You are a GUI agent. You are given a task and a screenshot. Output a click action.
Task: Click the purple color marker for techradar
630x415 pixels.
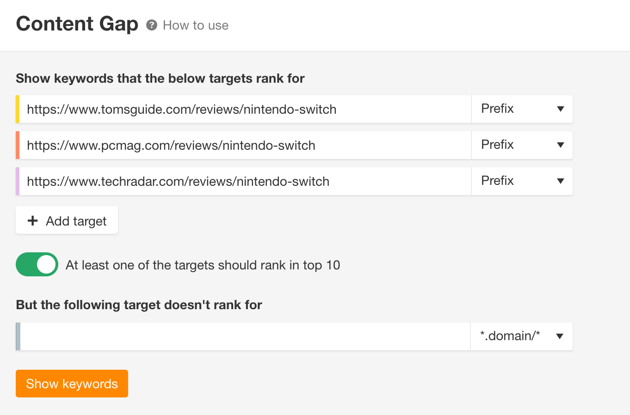pos(18,181)
